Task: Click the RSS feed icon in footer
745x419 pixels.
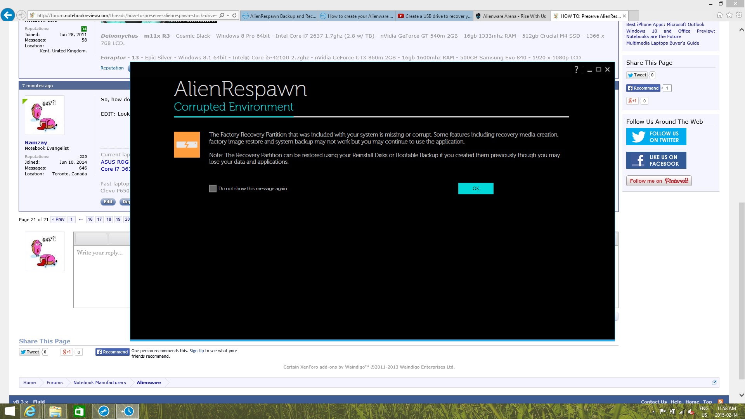Action: [721, 402]
